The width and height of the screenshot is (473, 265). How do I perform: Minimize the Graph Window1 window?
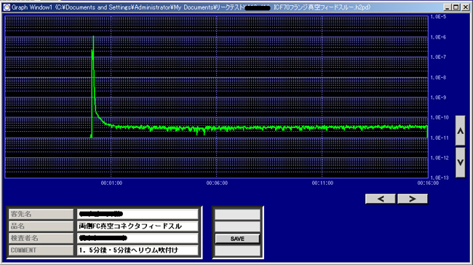click(x=448, y=7)
